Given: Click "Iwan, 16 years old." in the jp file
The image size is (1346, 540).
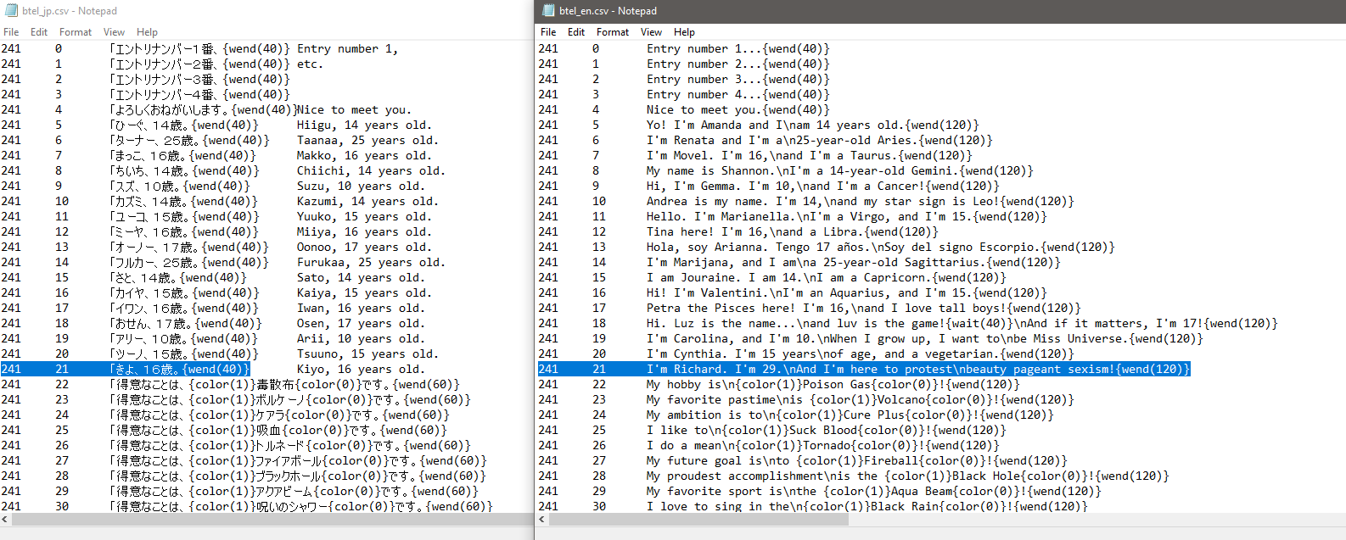Looking at the screenshot, I should (361, 308).
